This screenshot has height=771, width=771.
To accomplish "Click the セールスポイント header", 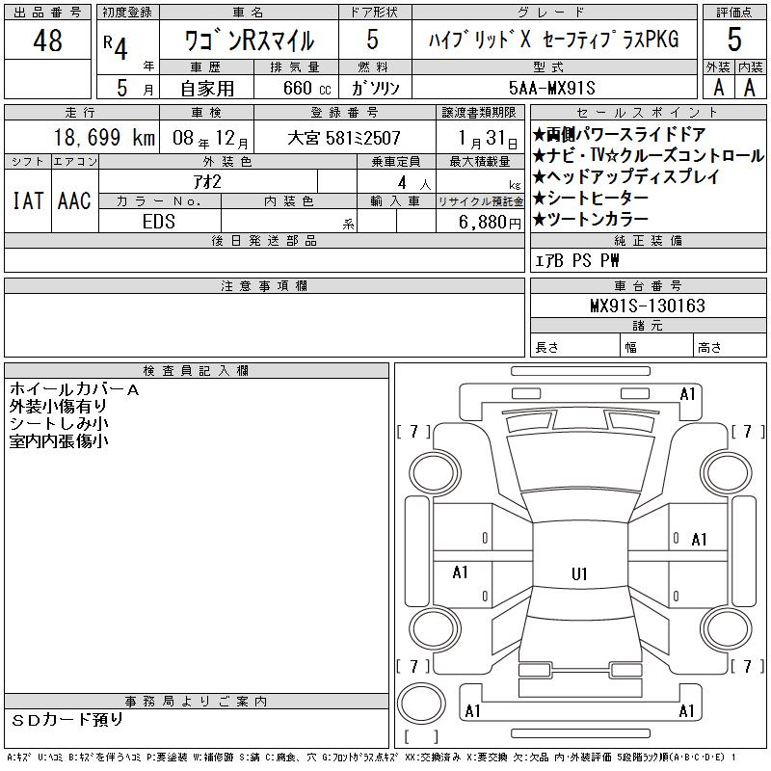I will click(648, 113).
